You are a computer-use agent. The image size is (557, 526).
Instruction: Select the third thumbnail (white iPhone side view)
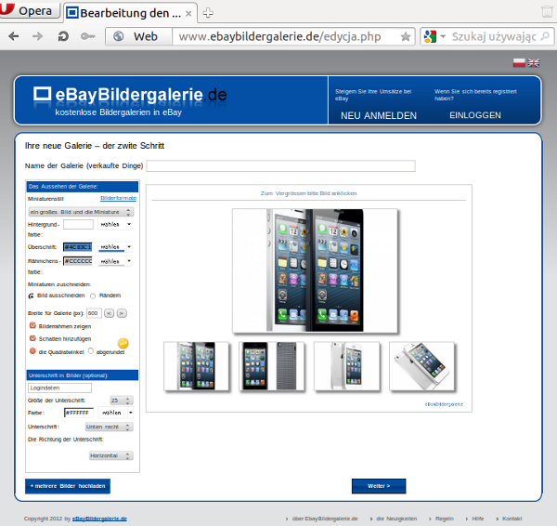[346, 366]
